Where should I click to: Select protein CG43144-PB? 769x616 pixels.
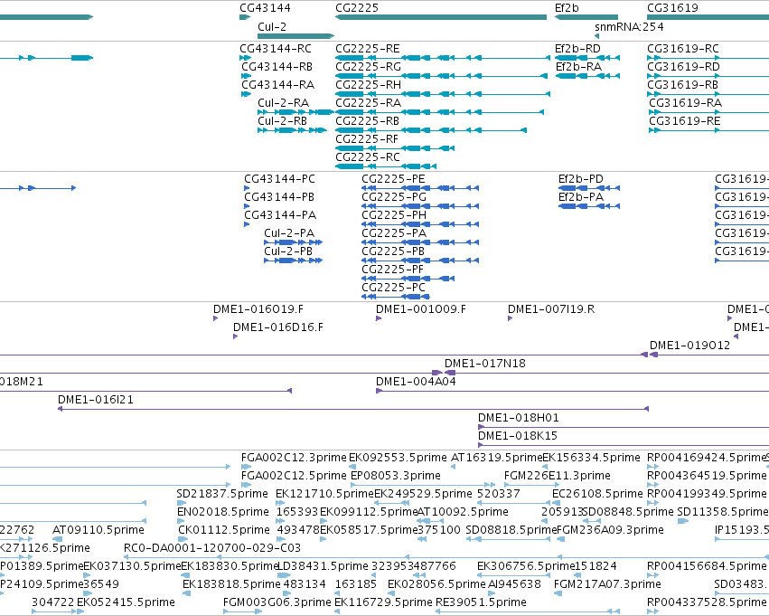tap(279, 197)
